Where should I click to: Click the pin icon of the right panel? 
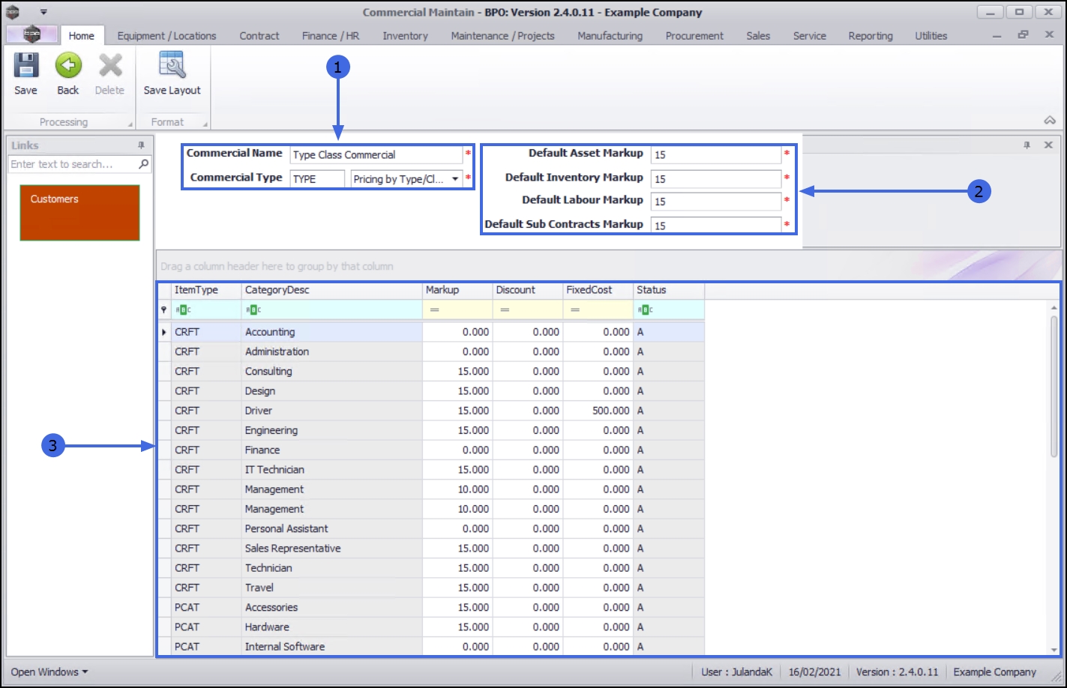pyautogui.click(x=1027, y=145)
